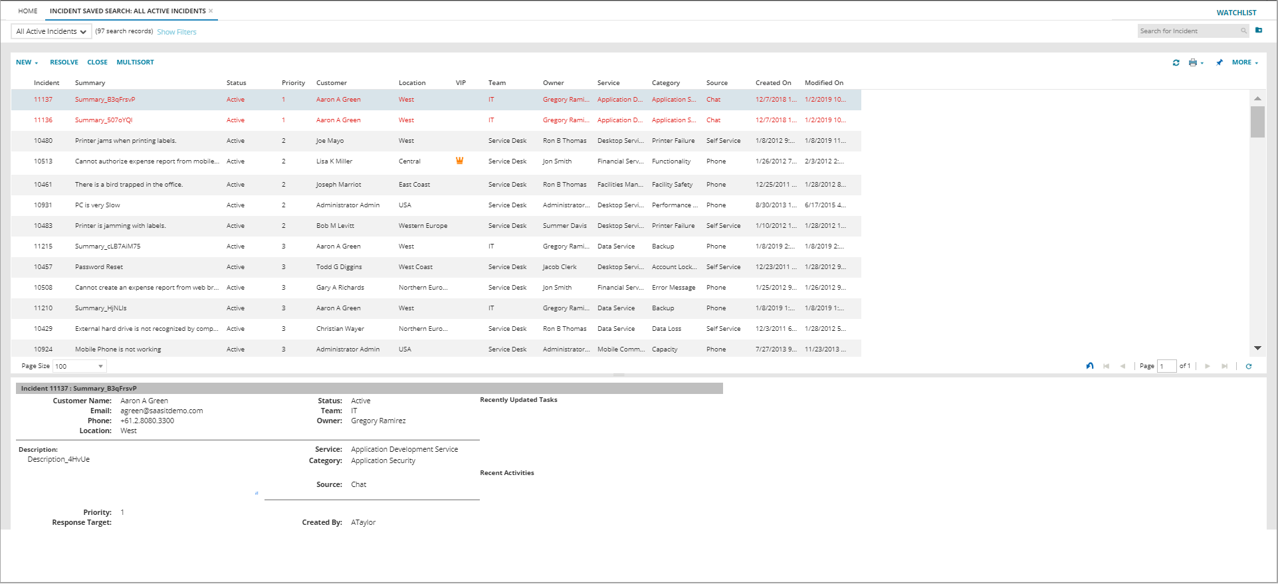Click the MULTISORT button
1278x584 pixels.
[x=135, y=62]
